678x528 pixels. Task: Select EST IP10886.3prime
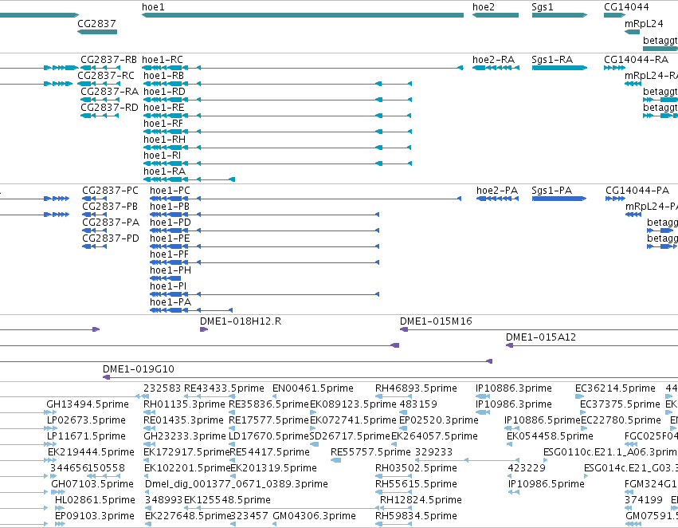[x=514, y=388]
